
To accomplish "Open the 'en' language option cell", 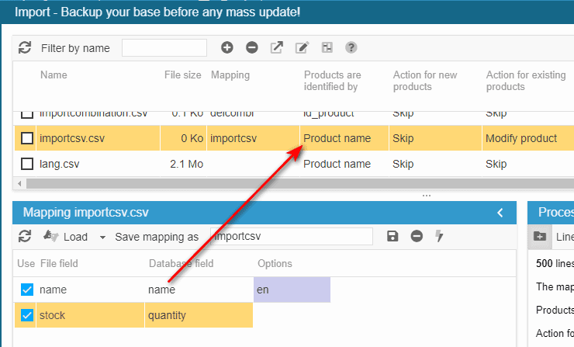I will click(x=292, y=290).
